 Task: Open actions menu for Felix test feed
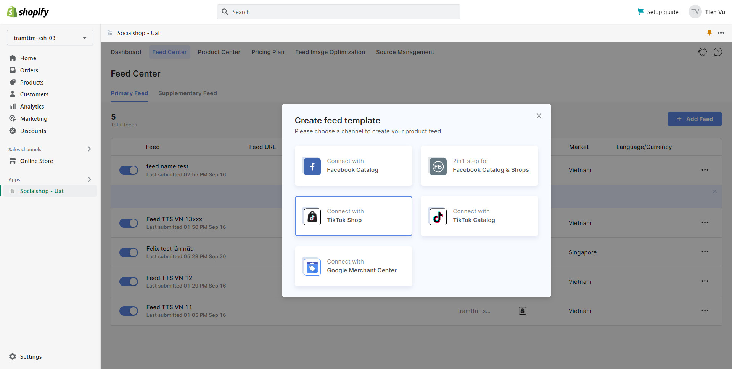coord(705,252)
